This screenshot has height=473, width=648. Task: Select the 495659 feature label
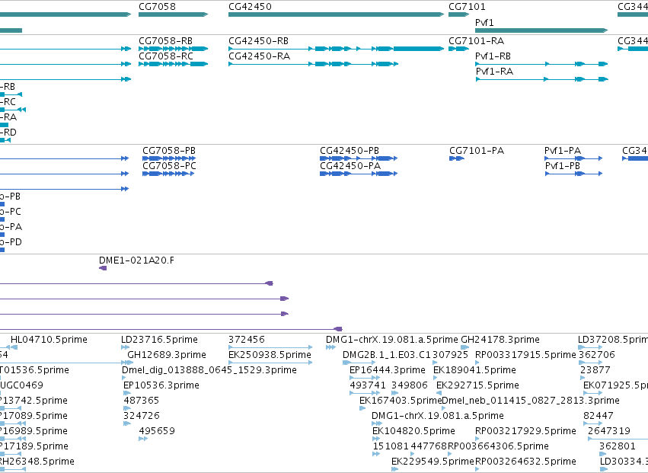click(157, 431)
